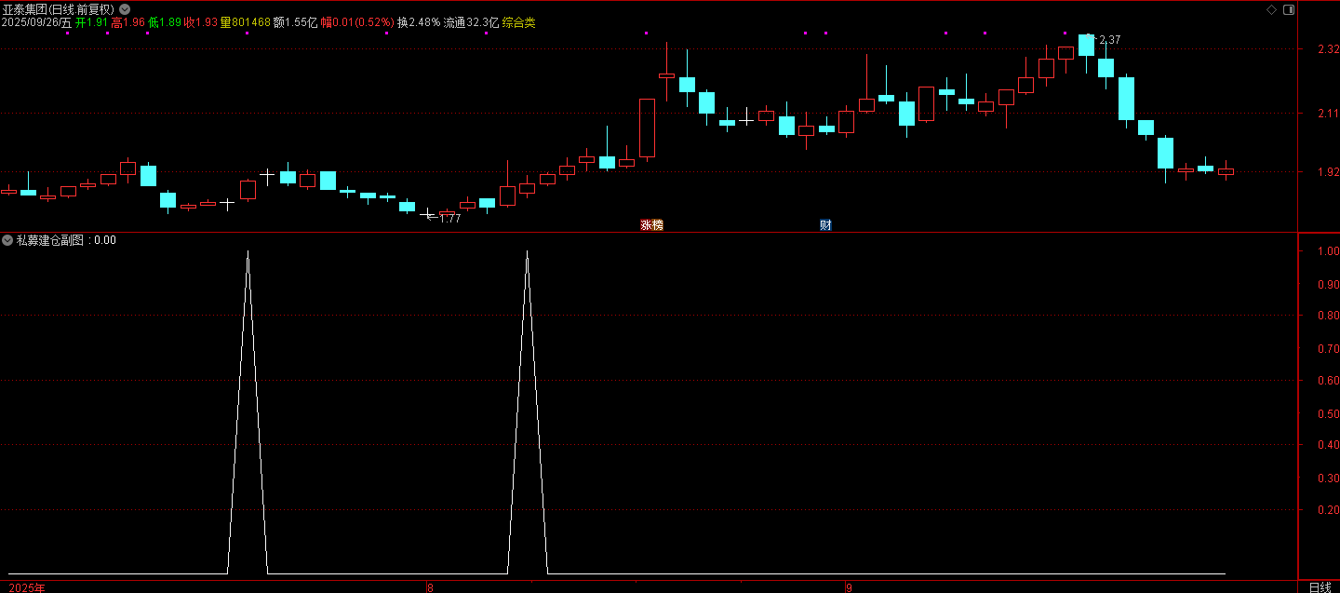Click the second white indicator spike peak

point(527,251)
